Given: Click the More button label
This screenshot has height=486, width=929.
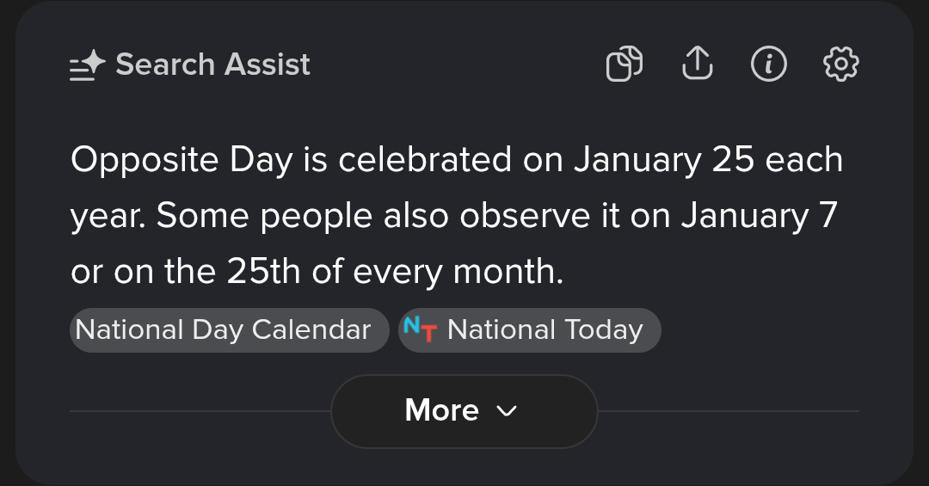Looking at the screenshot, I should tap(442, 410).
